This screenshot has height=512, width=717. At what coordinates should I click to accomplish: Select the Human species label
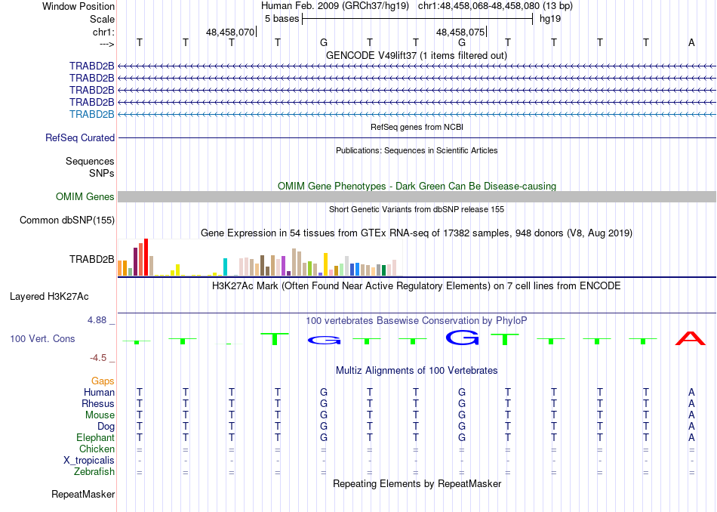point(99,392)
